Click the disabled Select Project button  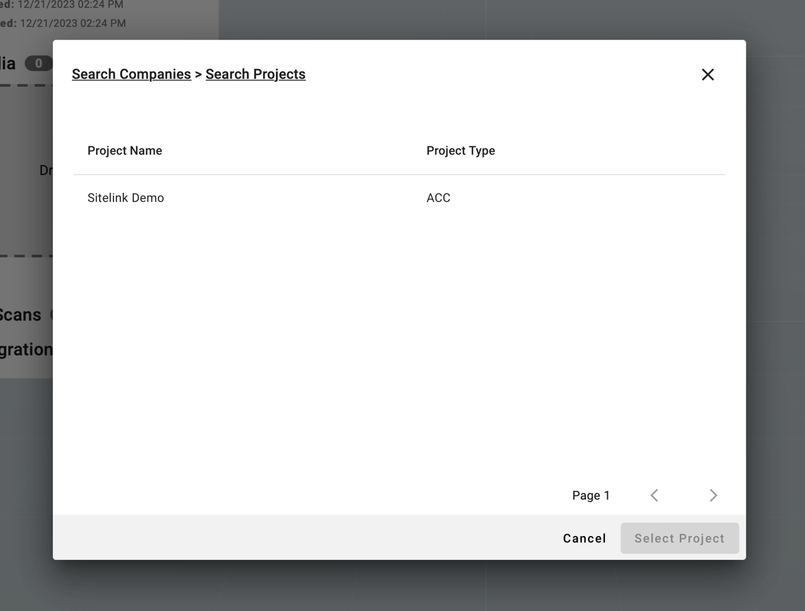click(x=679, y=538)
